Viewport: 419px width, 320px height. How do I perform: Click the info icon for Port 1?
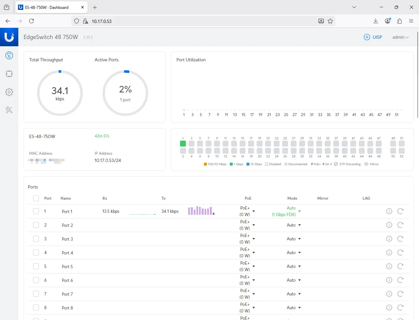click(x=389, y=211)
